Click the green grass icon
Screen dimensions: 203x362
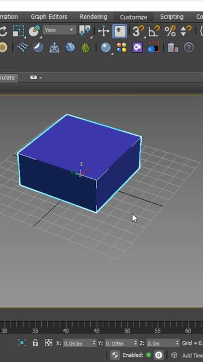point(86,48)
